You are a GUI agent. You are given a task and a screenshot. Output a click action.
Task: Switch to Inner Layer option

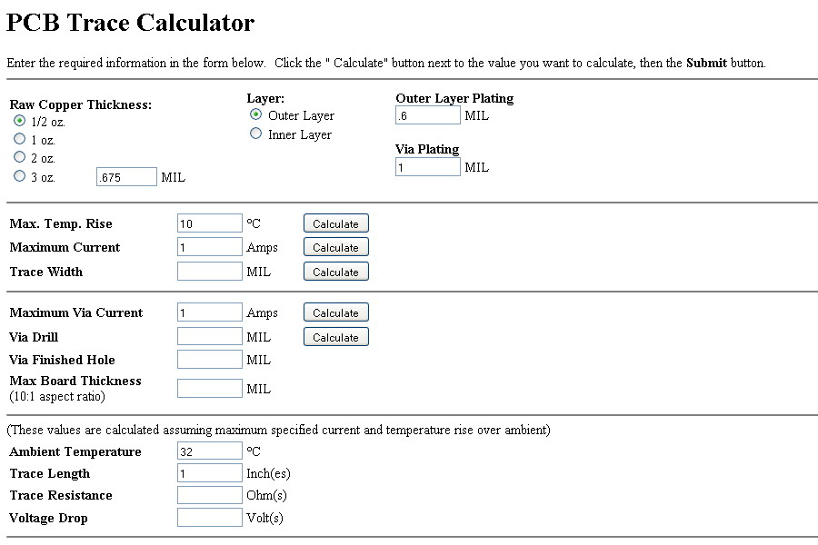point(256,134)
